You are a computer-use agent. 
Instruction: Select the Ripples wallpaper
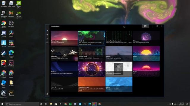[119, 69]
